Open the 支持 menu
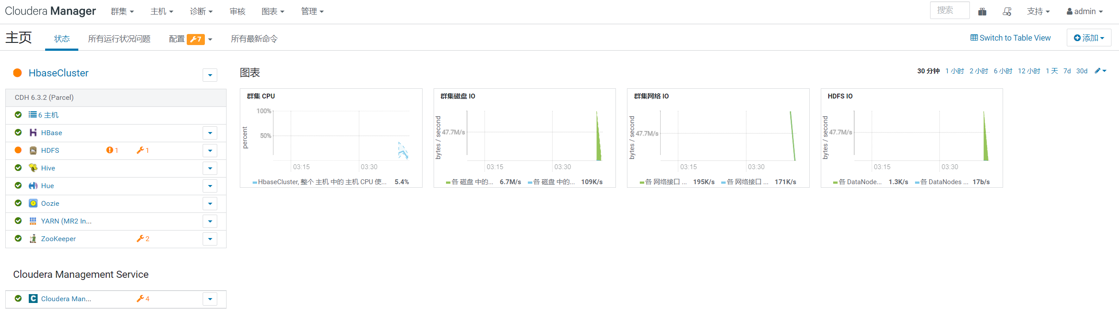 [1038, 11]
